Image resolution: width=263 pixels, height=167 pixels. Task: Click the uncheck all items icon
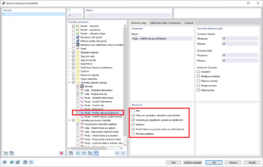(x=84, y=153)
